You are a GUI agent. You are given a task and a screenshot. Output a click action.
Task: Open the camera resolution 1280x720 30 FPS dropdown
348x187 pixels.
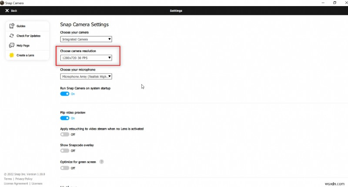pos(86,58)
